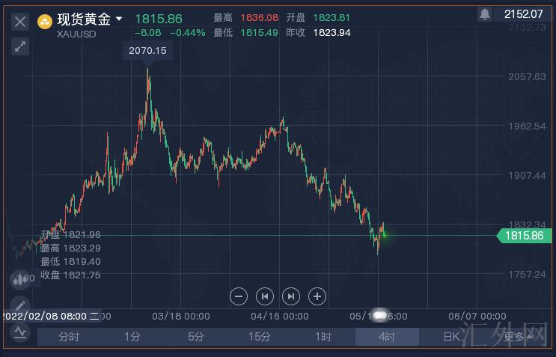
Task: Click the 1815.86 current price label
Action: (x=525, y=236)
